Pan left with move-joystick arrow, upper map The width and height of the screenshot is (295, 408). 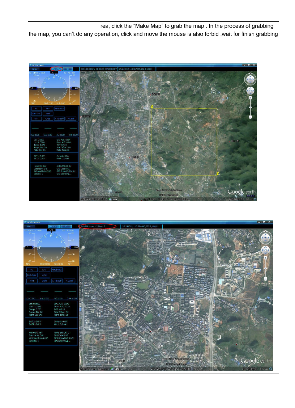[248, 90]
